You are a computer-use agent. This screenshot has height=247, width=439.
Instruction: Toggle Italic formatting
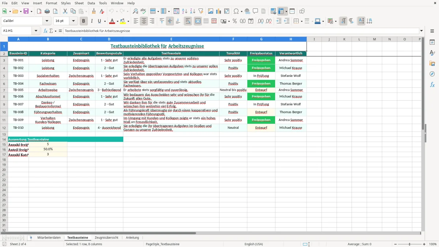(x=91, y=21)
